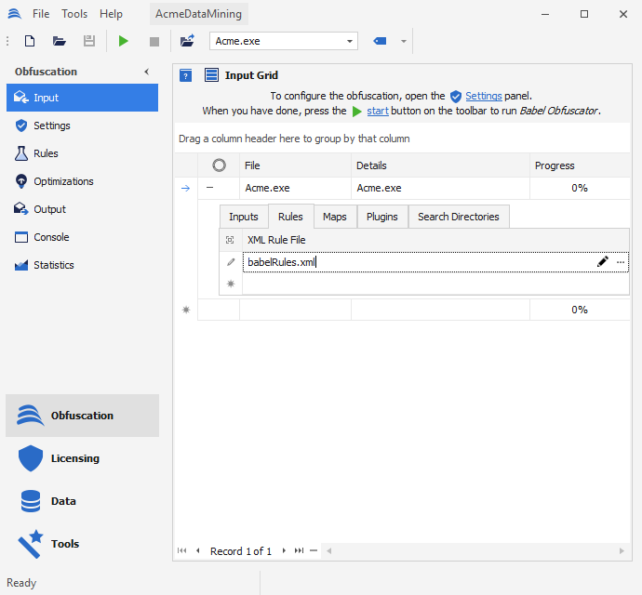Screen dimensions: 642x595
Task: Open the Statistics section in sidebar
Action: [x=53, y=265]
